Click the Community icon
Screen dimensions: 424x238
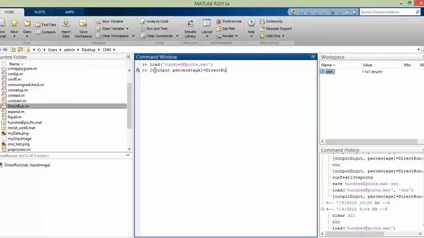click(262, 21)
